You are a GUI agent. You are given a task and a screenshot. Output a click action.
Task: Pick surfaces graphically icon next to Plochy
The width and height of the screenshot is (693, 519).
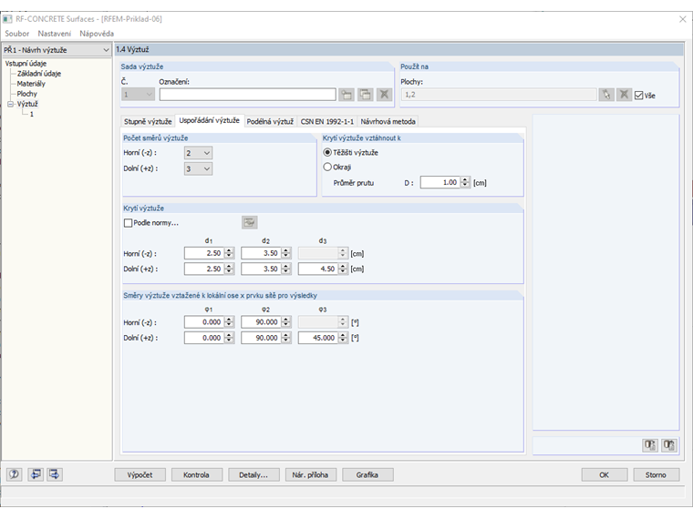pos(606,95)
